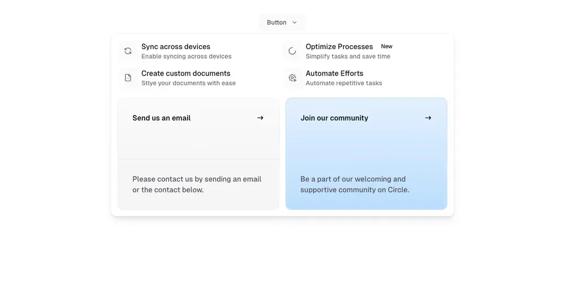This screenshot has width=565, height=290.
Task: Select Automate Efforts entry
Action: coord(334,73)
